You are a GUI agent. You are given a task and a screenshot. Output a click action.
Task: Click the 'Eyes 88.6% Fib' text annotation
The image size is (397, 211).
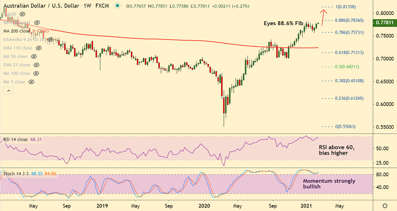(283, 23)
